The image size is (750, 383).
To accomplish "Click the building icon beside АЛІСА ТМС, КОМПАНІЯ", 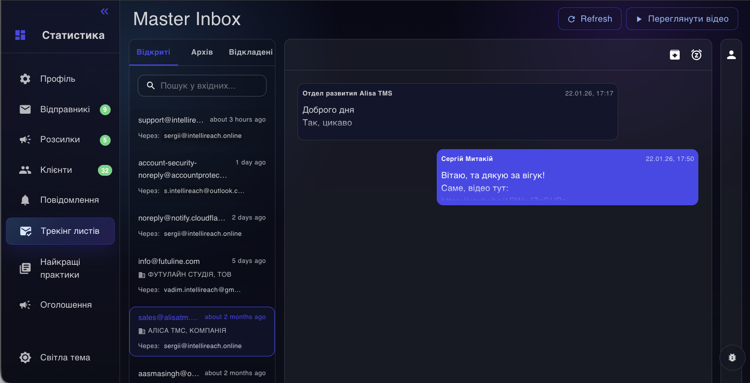I will click(x=142, y=331).
